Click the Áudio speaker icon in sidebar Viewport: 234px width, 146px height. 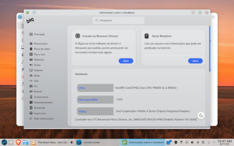coord(31,65)
